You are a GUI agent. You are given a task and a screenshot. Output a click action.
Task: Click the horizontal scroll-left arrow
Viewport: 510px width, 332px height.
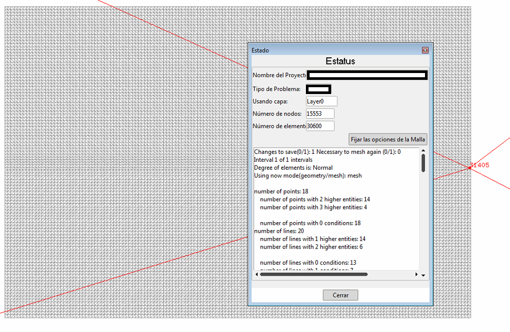[x=257, y=274]
